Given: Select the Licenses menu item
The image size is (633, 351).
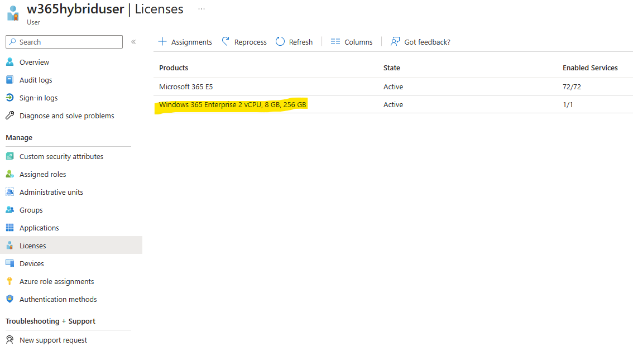Looking at the screenshot, I should coord(33,246).
